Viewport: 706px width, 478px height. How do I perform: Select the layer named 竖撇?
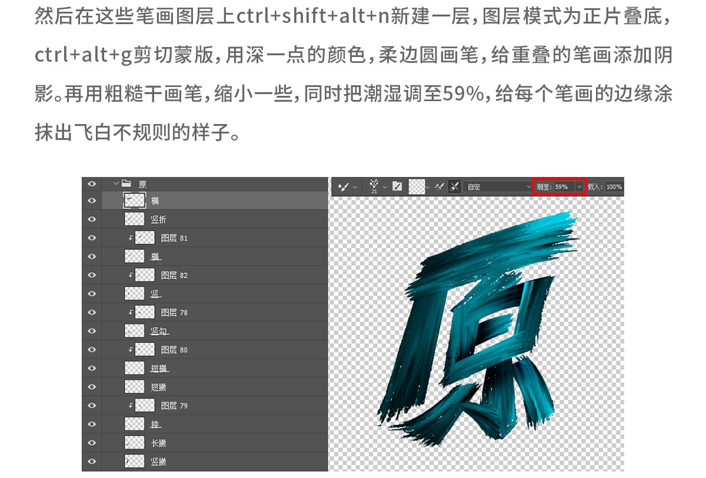click(158, 462)
